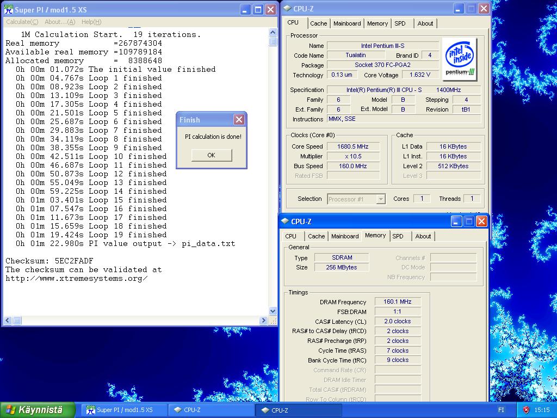Select the CPU tab in upper CPU-Z
This screenshot has width=557, height=418.
293,22
